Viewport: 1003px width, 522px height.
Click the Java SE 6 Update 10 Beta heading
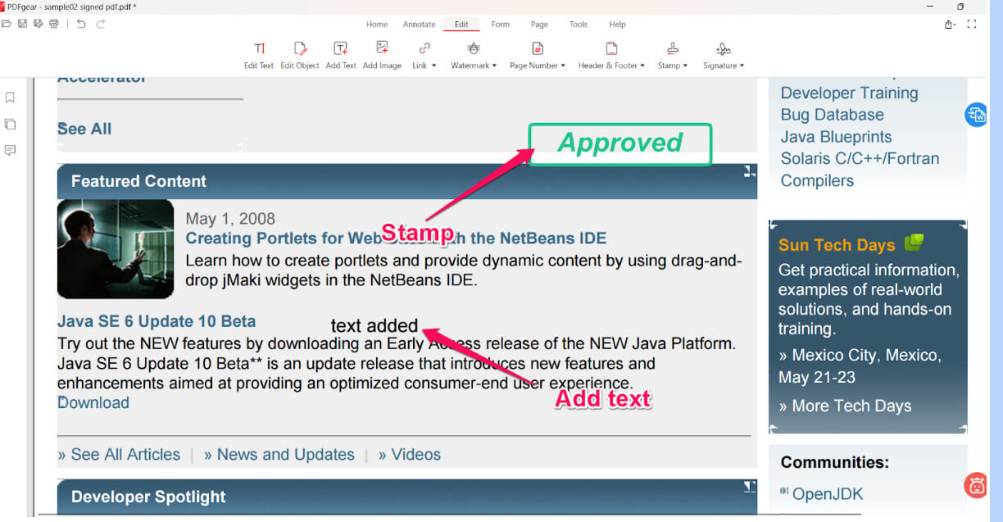coord(157,321)
